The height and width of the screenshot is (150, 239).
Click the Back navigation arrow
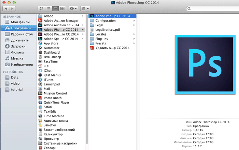pyautogui.click(x=6, y=9)
